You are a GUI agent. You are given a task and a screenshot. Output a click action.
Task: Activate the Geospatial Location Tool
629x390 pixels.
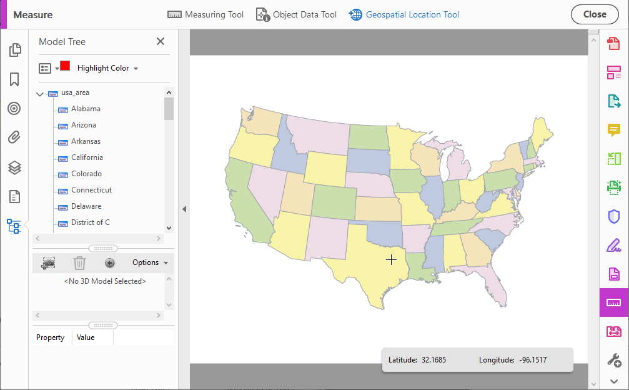point(404,14)
